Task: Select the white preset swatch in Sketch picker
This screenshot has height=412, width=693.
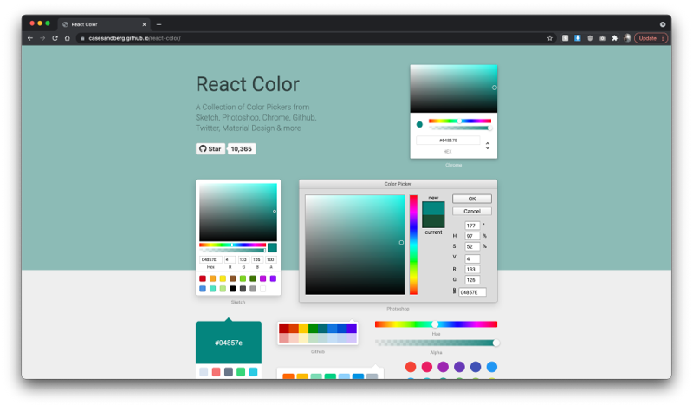Action: click(x=263, y=289)
